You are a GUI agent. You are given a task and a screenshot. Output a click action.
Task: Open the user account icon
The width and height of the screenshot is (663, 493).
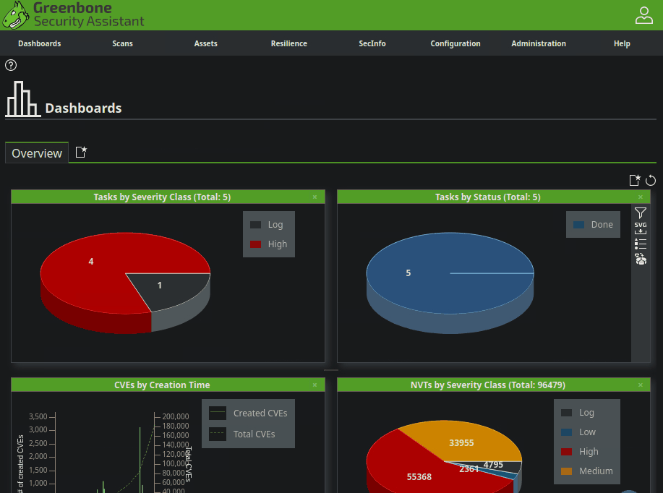643,15
